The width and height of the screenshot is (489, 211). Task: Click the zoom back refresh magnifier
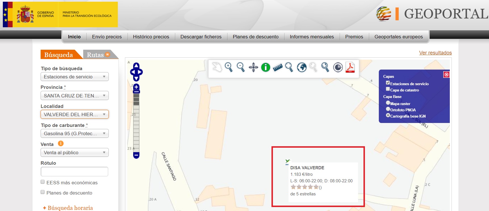325,67
